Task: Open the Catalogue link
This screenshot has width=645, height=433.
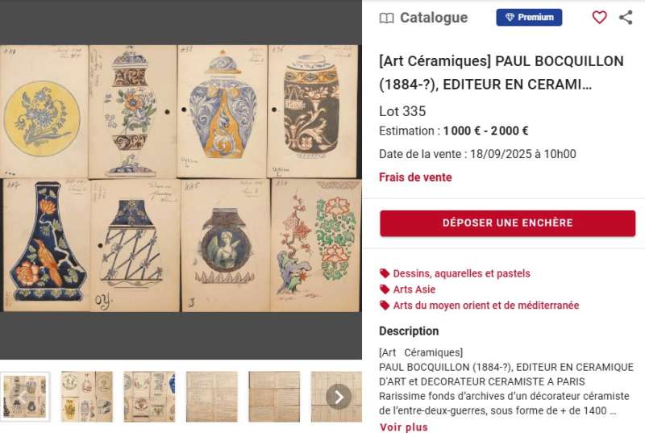Action: (434, 18)
